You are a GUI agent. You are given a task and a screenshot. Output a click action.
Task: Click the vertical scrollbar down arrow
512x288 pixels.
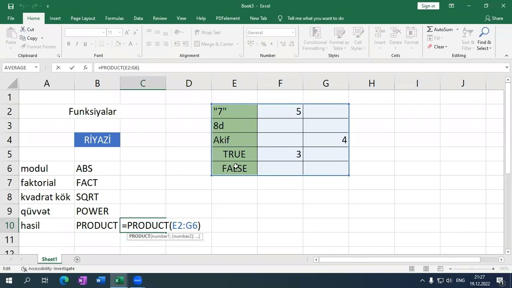(x=508, y=252)
